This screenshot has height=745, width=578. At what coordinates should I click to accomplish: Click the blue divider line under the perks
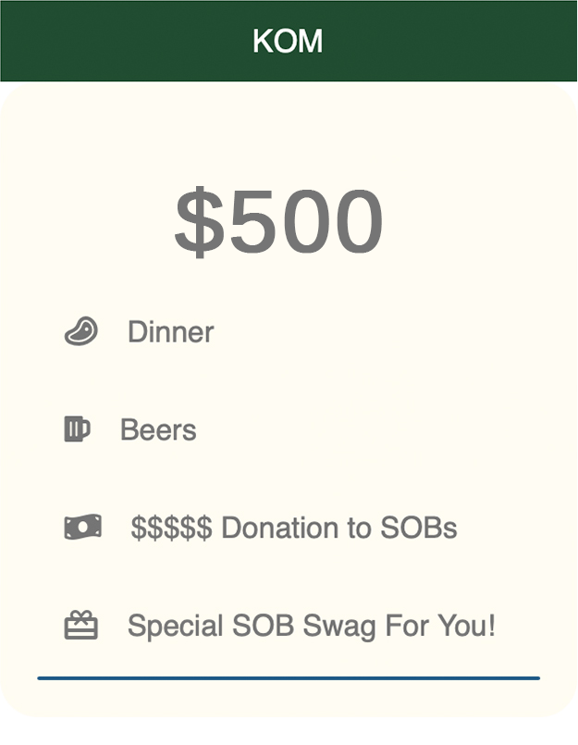pyautogui.click(x=288, y=678)
